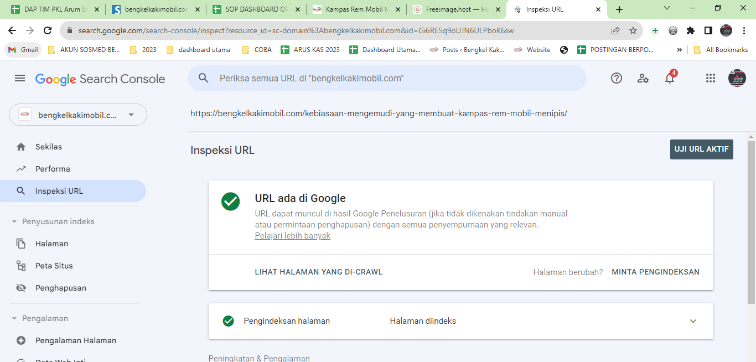
Task: Open the Search Console main hamburger menu
Action: [x=20, y=79]
